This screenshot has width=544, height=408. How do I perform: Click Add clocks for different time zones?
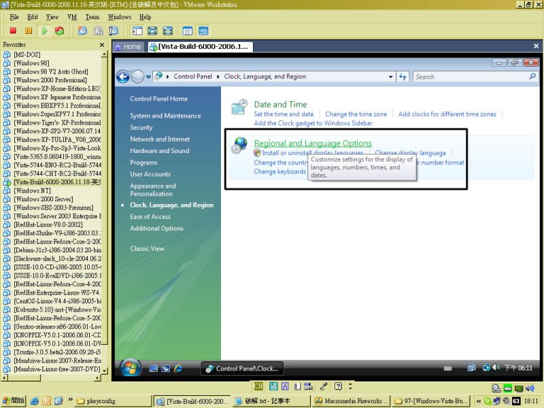[447, 114]
